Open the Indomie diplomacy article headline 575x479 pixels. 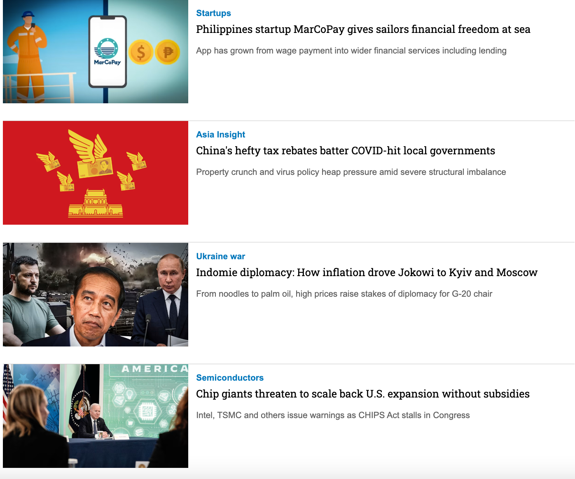[x=367, y=272]
